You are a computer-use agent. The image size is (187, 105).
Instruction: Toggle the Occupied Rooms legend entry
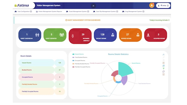79,61
